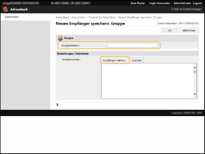
Task: Open the Zum Portal link
Action: pos(137,3)
